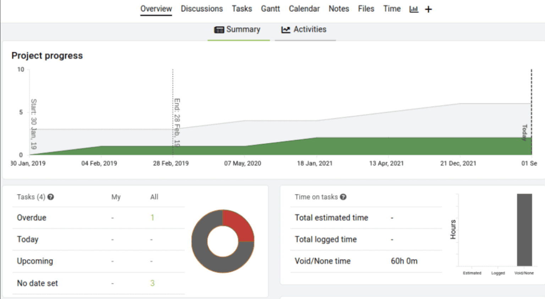Select the Overview tab
The image size is (545, 299).
point(156,9)
